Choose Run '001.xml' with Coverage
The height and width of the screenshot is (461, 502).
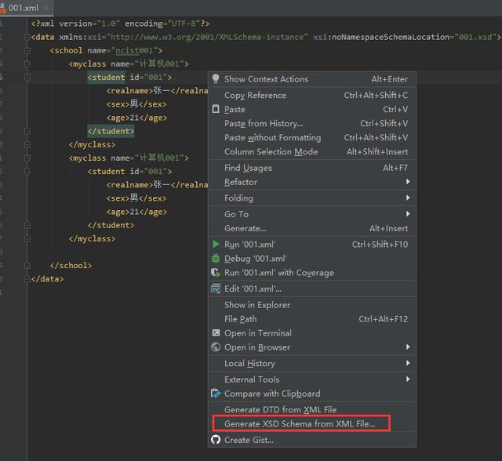(312, 273)
